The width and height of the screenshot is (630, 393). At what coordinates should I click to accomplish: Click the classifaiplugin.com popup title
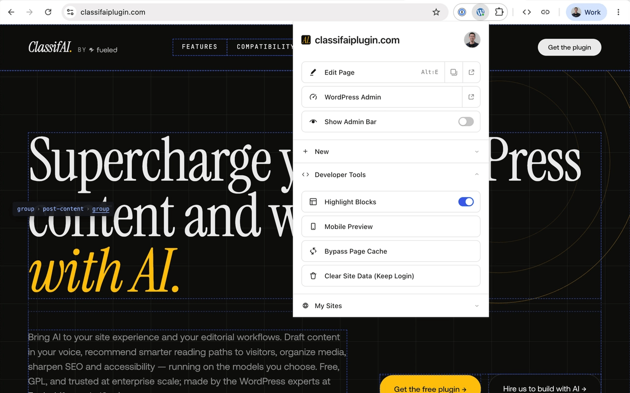coord(357,40)
